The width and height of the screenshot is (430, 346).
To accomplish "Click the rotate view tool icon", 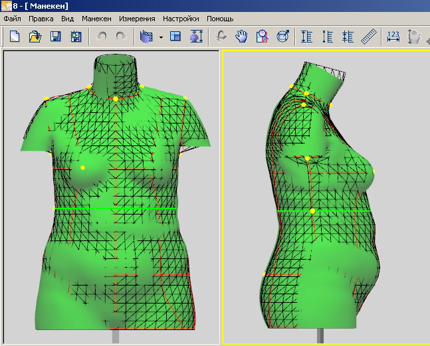I will [x=221, y=37].
